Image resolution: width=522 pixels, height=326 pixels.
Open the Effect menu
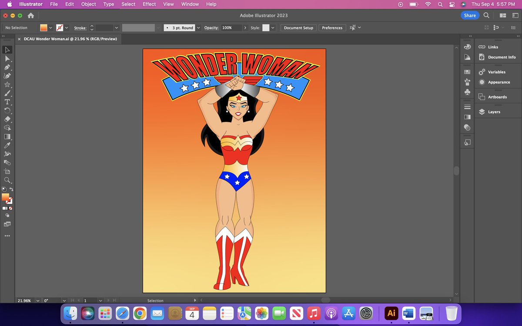(x=149, y=4)
